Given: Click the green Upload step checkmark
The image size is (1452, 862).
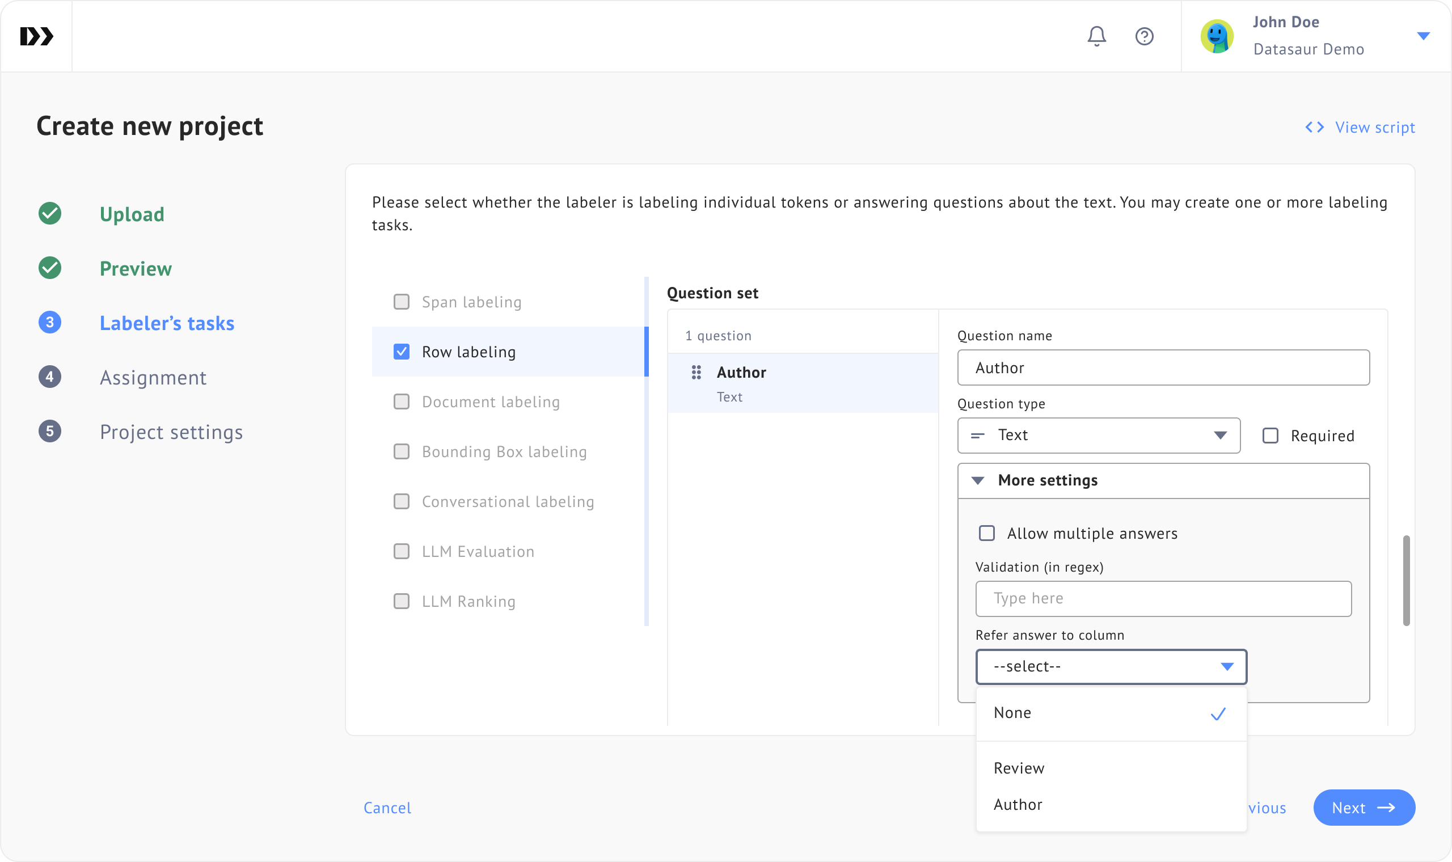Looking at the screenshot, I should coord(50,214).
